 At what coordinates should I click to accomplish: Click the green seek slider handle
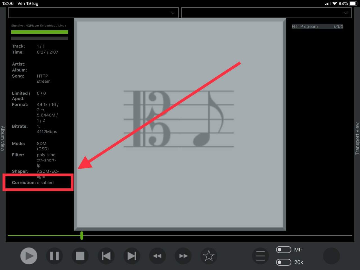click(82, 235)
